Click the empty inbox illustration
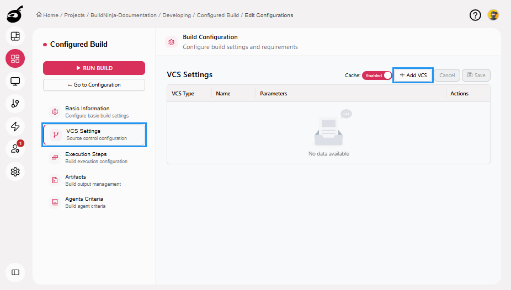The width and height of the screenshot is (511, 290). (x=333, y=127)
